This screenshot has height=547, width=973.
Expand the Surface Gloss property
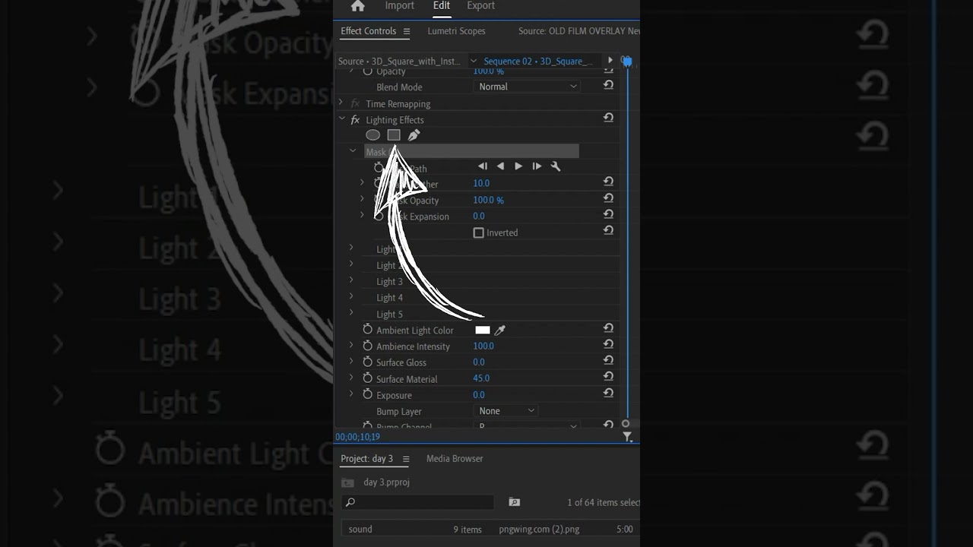click(x=351, y=361)
